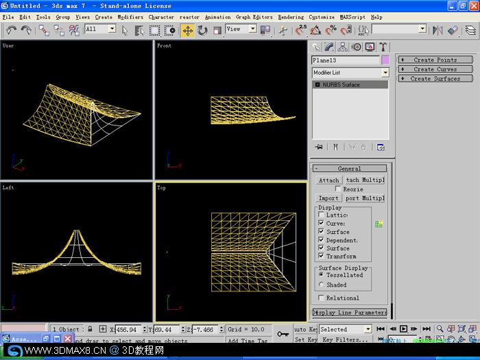
Task: Click the Plane13 object color swatch
Action: pyautogui.click(x=385, y=60)
